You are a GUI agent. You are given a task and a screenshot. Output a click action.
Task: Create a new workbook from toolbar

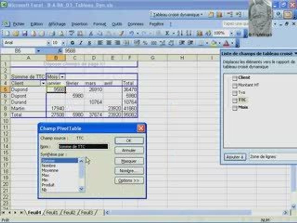(x=6, y=33)
